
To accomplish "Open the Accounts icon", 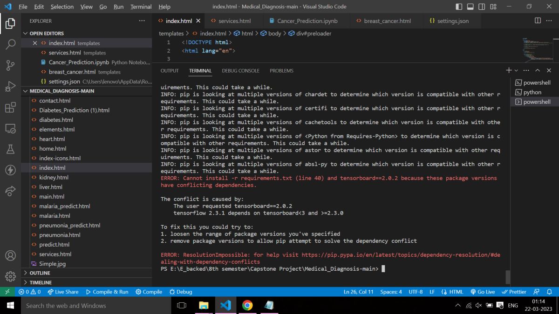I will (x=10, y=255).
